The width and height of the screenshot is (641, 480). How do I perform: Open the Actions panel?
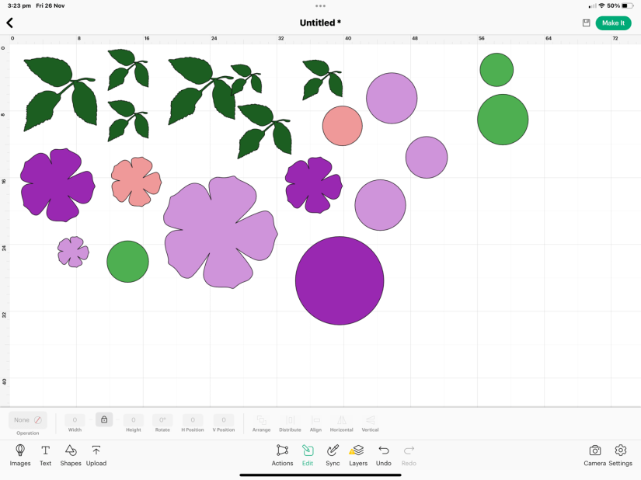[x=282, y=454]
